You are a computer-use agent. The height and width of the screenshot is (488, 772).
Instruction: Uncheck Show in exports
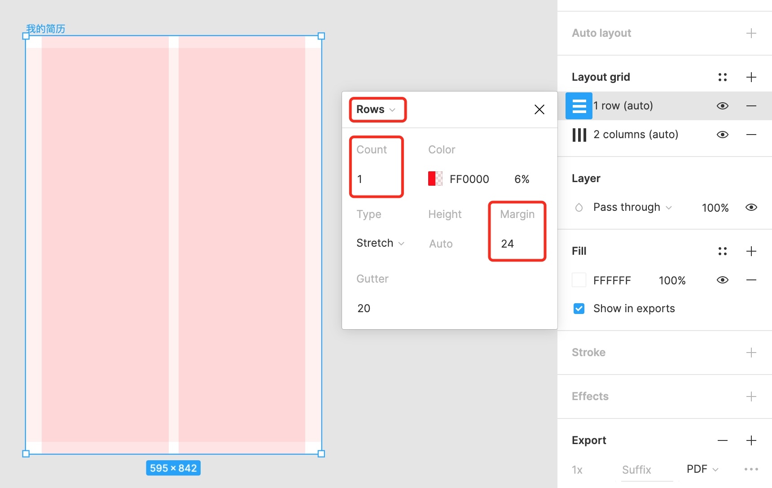tap(579, 309)
